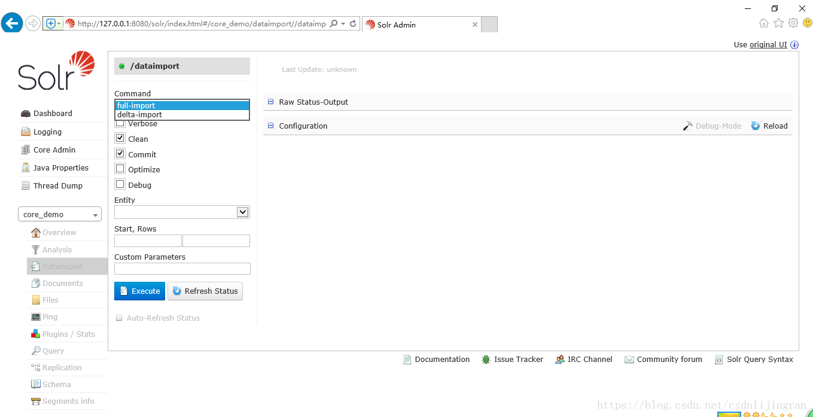Click the /dataimport handler header
Image resolution: width=813 pixels, height=417 pixels.
(182, 66)
